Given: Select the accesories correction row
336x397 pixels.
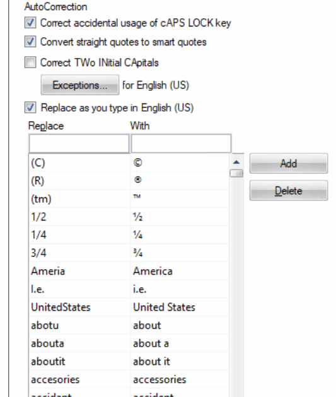Looking at the screenshot, I should (129, 379).
